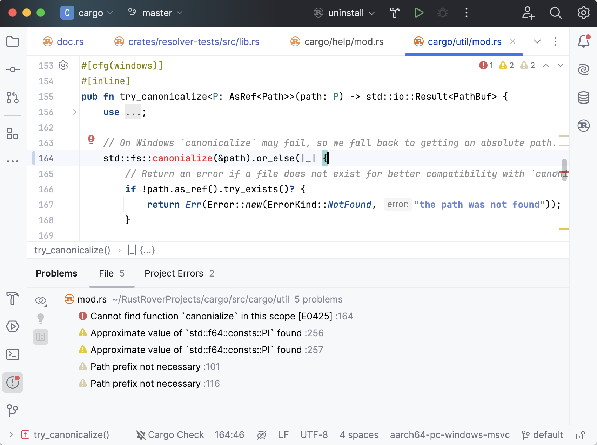The height and width of the screenshot is (445, 597).
Task: Click the Cargo Check status bar widget
Action: pos(170,435)
